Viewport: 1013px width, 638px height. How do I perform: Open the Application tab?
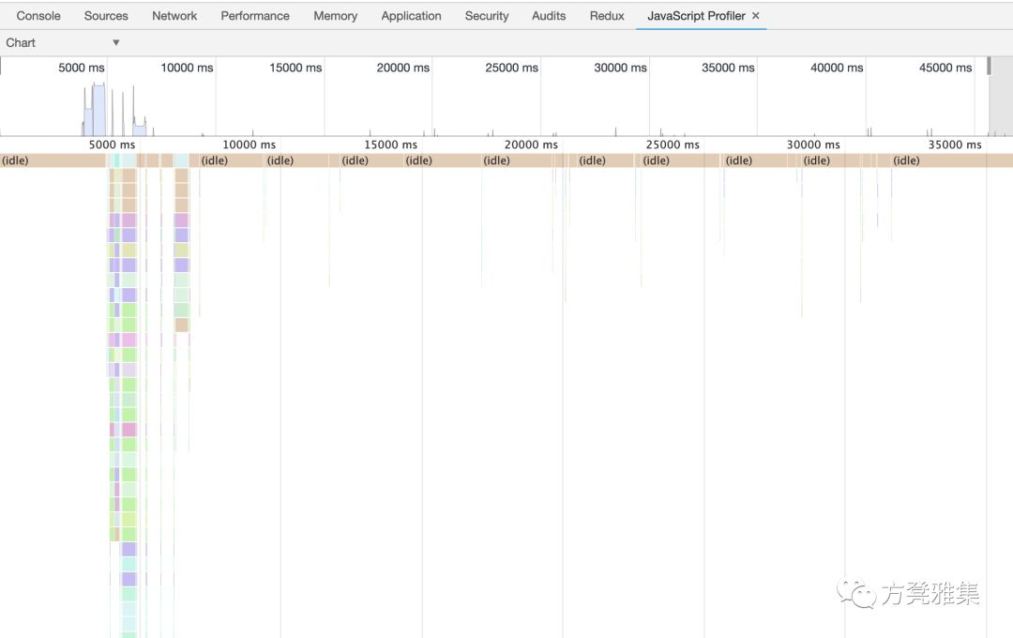point(411,16)
